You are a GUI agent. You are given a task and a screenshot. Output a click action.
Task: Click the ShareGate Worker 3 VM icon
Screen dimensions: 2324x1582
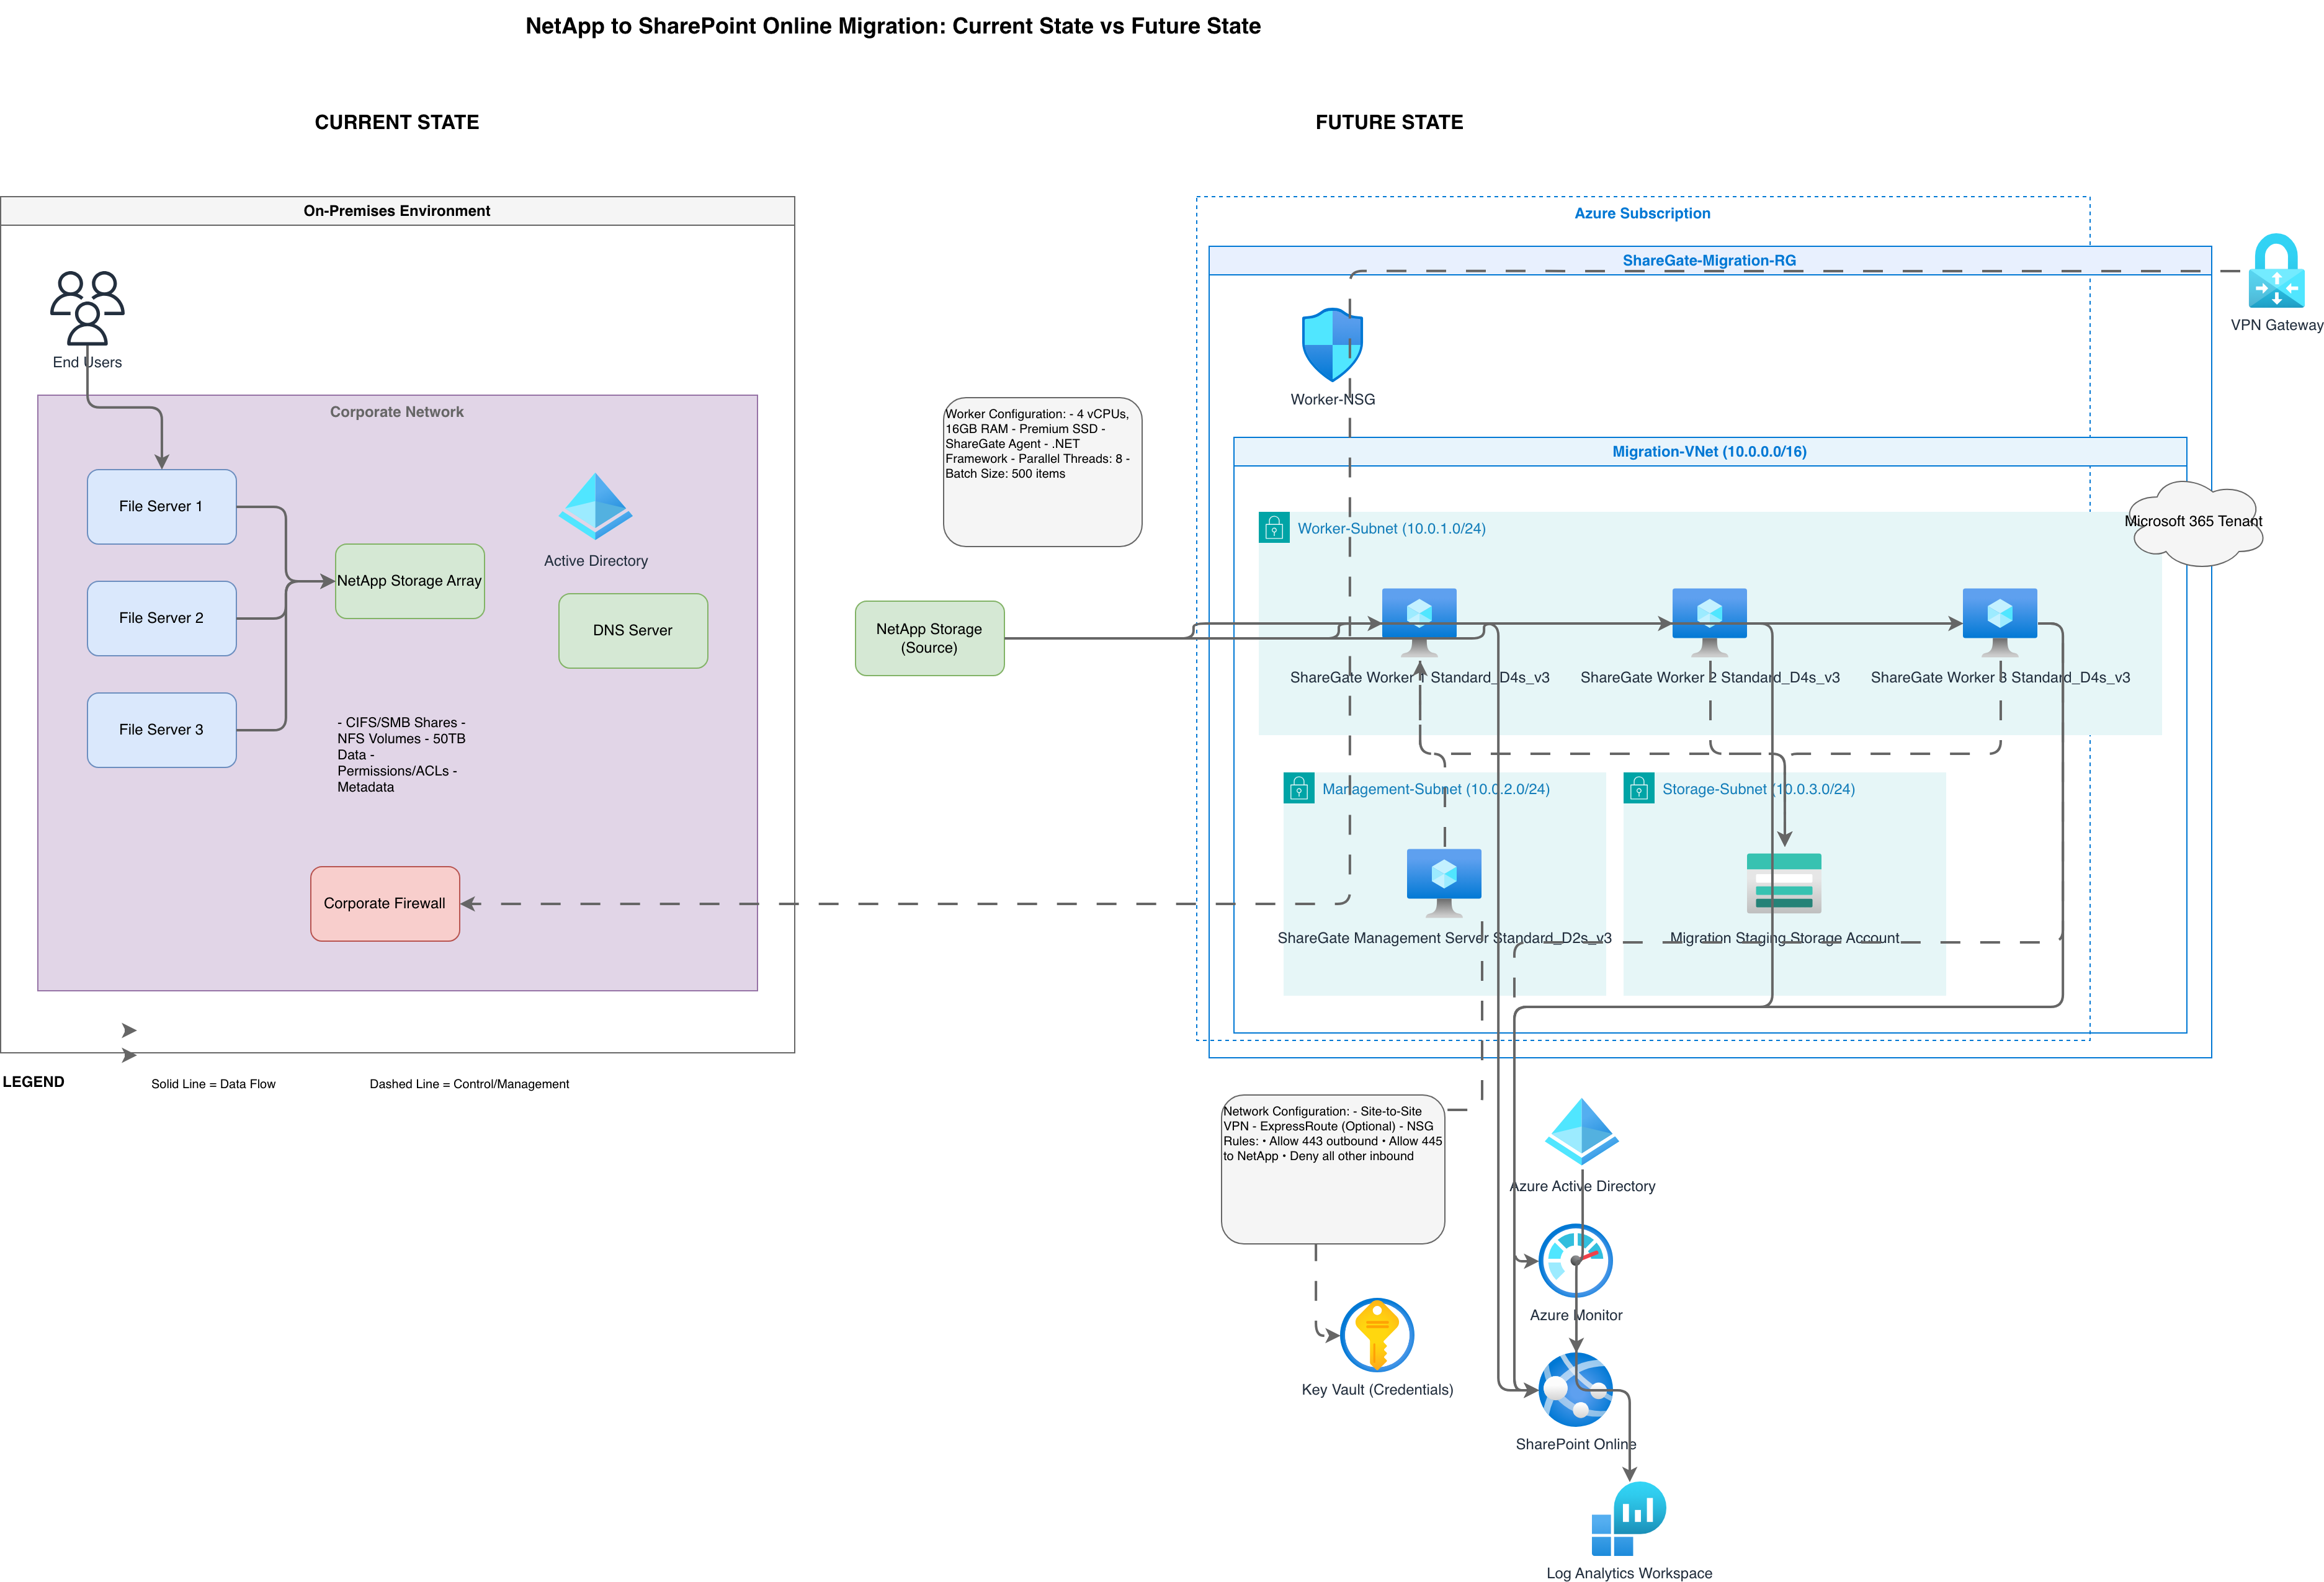(x=1999, y=622)
